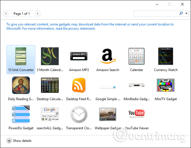191x148 pixels.
Task: Click the '10 Unit Converter' label
Action: [21, 70]
